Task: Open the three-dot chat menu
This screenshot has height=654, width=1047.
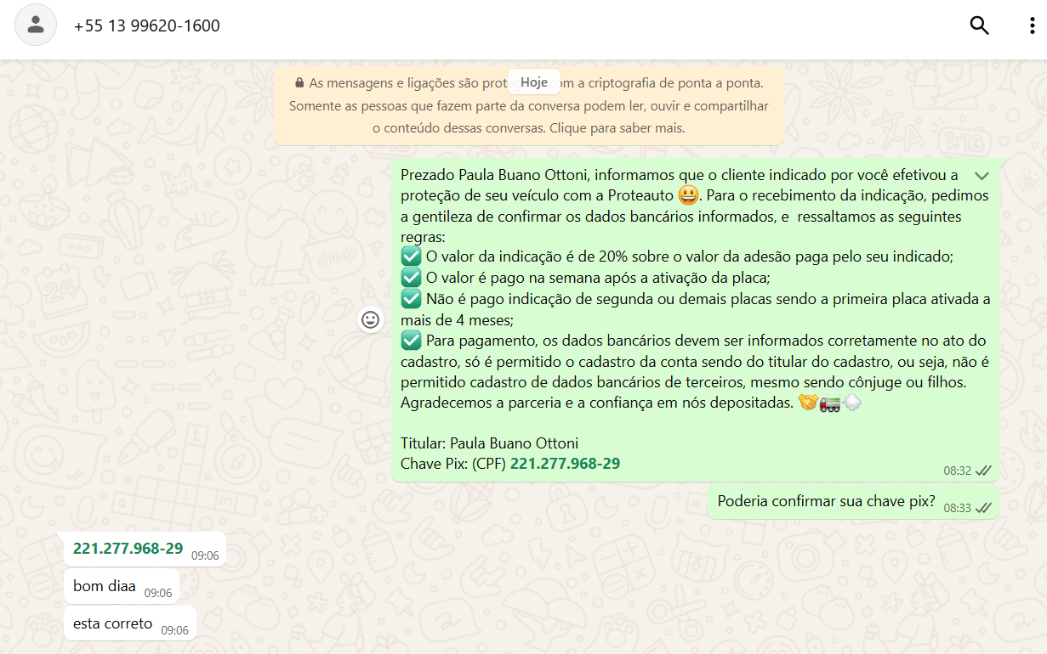Action: click(1031, 25)
